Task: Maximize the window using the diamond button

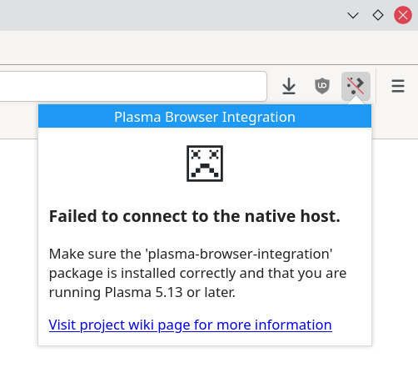Action: coord(378,15)
